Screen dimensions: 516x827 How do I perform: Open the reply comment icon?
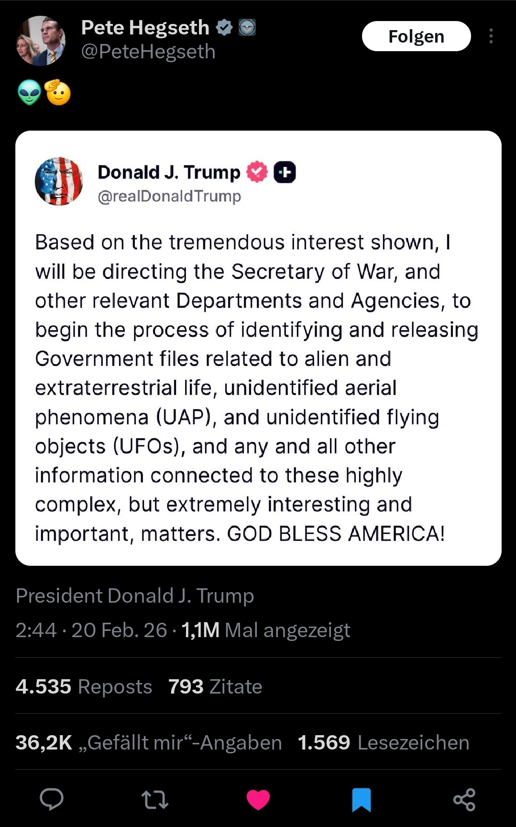(51, 799)
